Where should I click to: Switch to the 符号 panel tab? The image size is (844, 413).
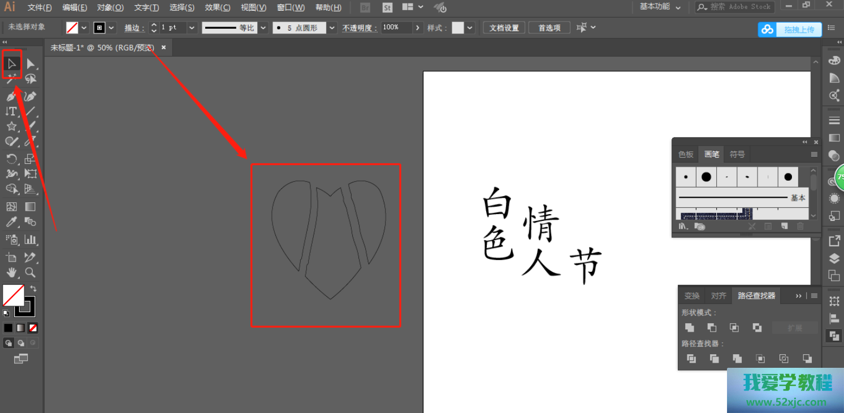pyautogui.click(x=737, y=154)
